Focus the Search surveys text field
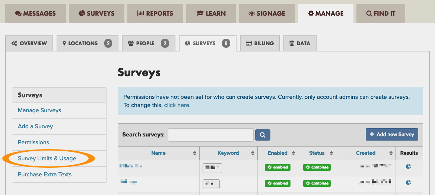Image resolution: width=435 pixels, height=195 pixels. click(x=210, y=135)
